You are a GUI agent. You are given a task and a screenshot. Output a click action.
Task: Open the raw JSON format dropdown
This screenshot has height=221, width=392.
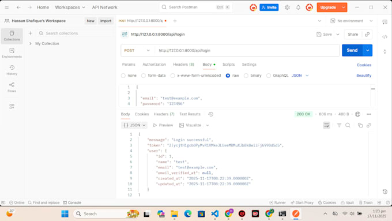[x=300, y=76]
